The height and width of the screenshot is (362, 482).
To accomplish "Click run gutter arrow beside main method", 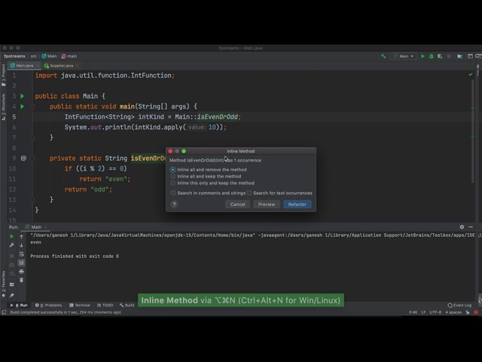I will (x=22, y=106).
